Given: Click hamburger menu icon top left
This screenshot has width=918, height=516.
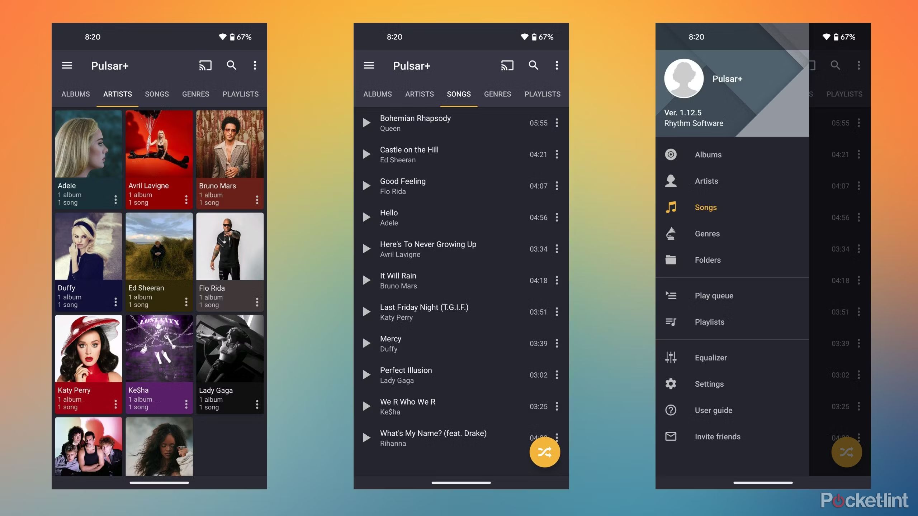Looking at the screenshot, I should tap(67, 66).
